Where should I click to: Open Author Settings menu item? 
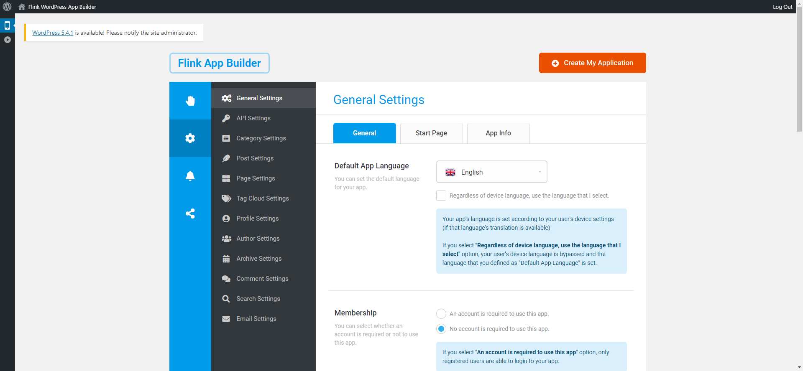[x=263, y=239]
